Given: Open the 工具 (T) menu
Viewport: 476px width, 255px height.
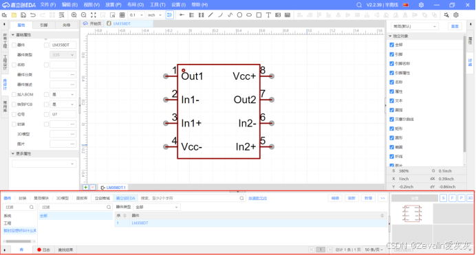Looking at the screenshot, I should (x=158, y=5).
